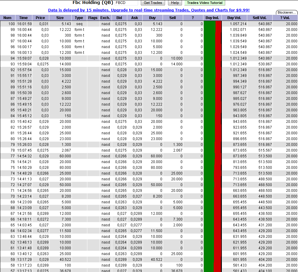
Task: Click the Blockieren button
Action: pyautogui.click(x=287, y=12)
